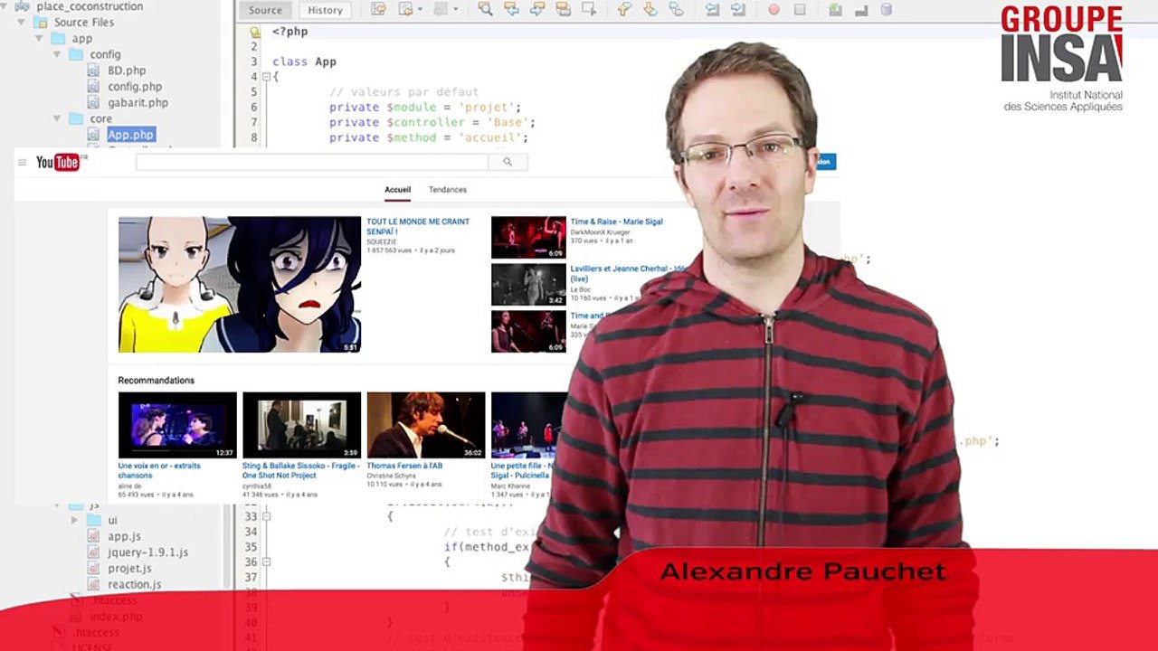Select app.js file in tree

[x=124, y=536]
